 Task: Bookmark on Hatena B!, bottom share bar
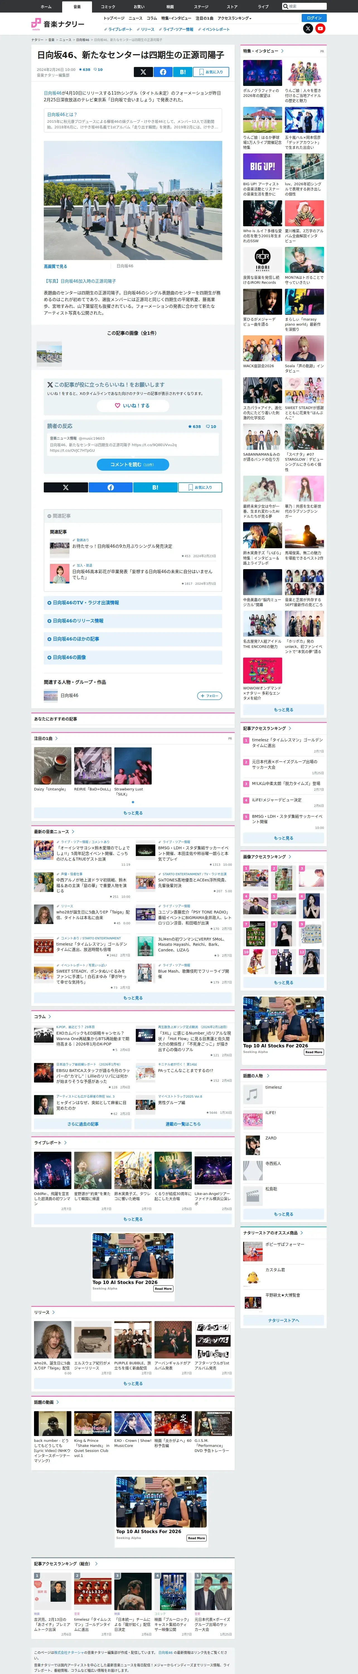point(155,487)
